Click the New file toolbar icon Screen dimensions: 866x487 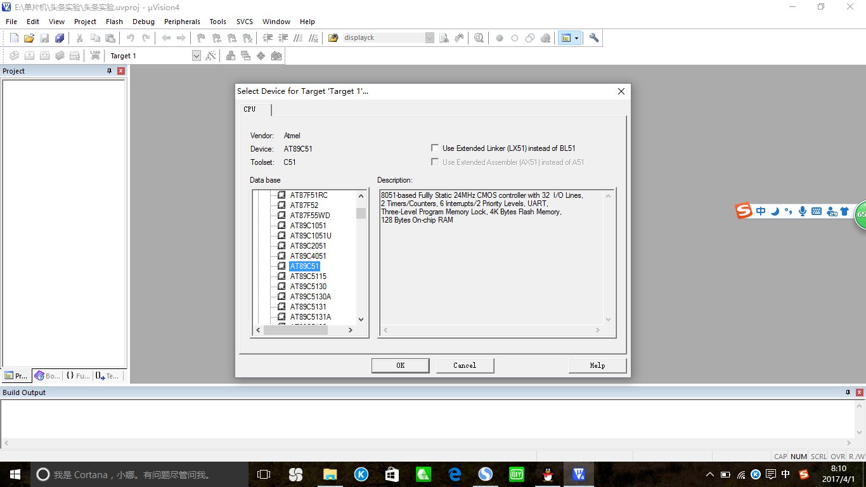click(14, 38)
